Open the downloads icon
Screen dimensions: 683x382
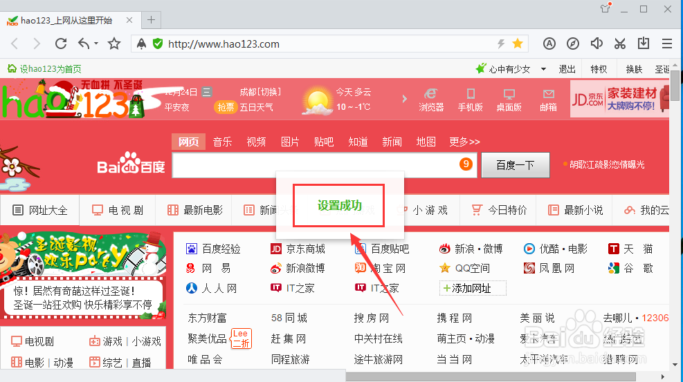coord(644,44)
